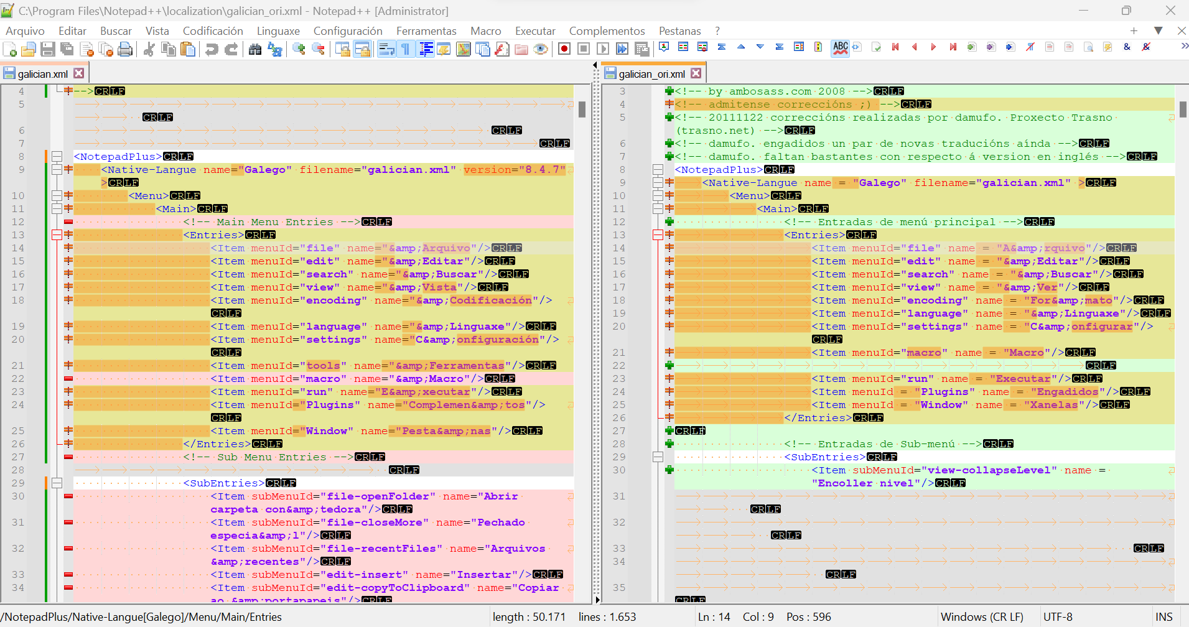Collapse Entries fold on left line 13
This screenshot has height=627, width=1189.
tap(57, 235)
